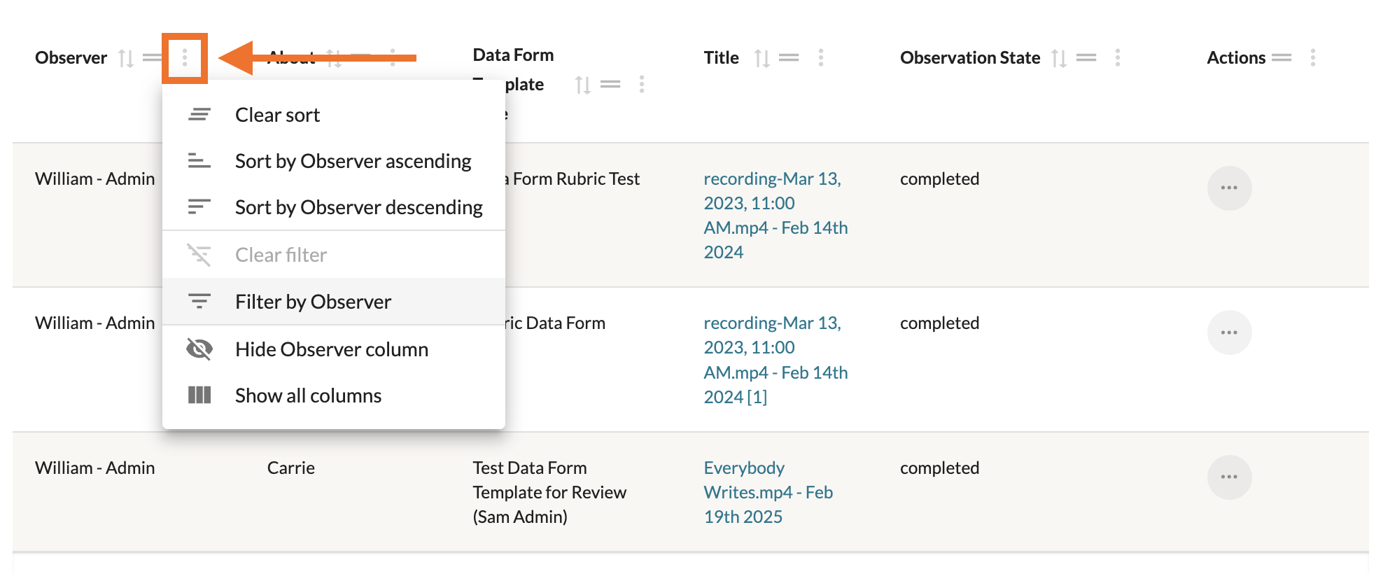Choose Sort by Observer descending

click(x=358, y=207)
